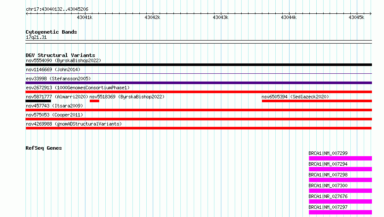Select variant nsv5871777 (Almarri2020) label
This screenshot has height=217, width=384.
click(57, 97)
